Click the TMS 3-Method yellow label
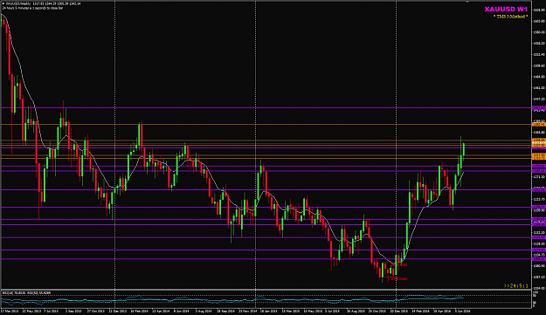 pos(510,17)
